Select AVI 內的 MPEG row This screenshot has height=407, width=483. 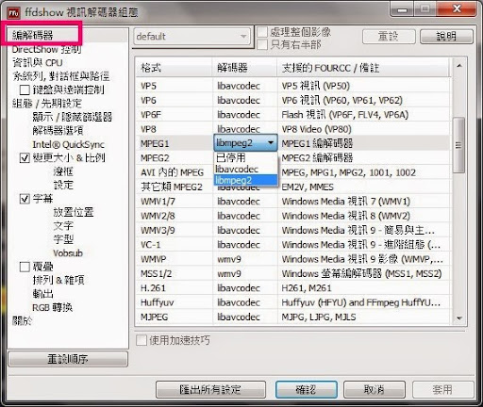coord(293,172)
